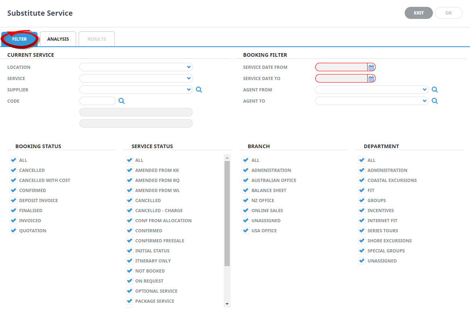Toggle Shore Excursions department checkbox
The image size is (470, 312).
[362, 240]
